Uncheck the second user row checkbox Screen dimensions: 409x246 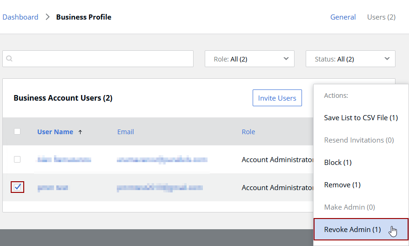click(x=17, y=187)
